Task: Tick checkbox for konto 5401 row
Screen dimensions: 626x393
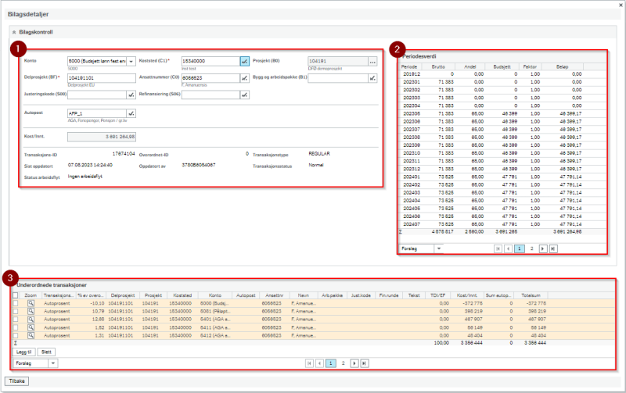Action: click(x=15, y=320)
